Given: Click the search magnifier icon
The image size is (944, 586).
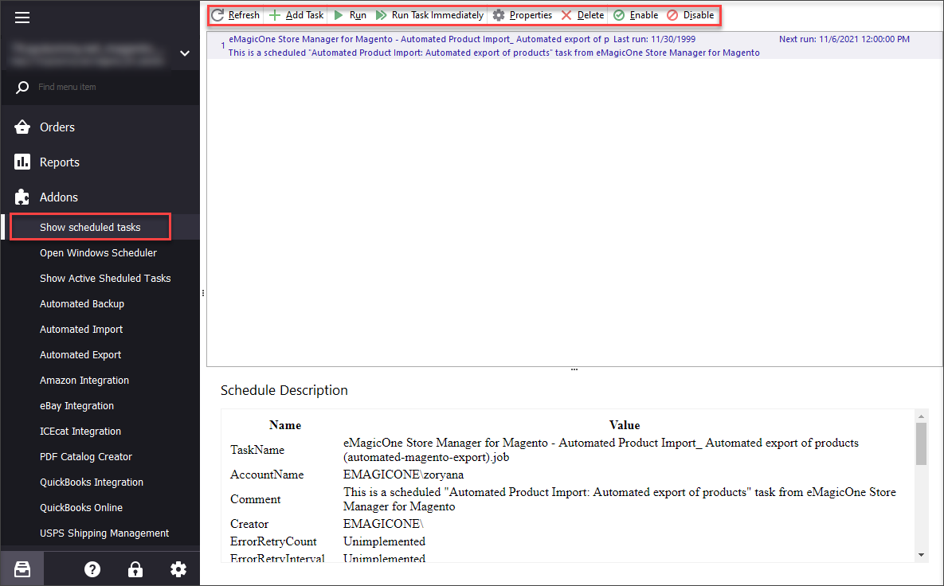Looking at the screenshot, I should (22, 88).
